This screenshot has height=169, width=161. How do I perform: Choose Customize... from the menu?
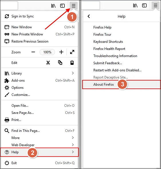coord(40,95)
